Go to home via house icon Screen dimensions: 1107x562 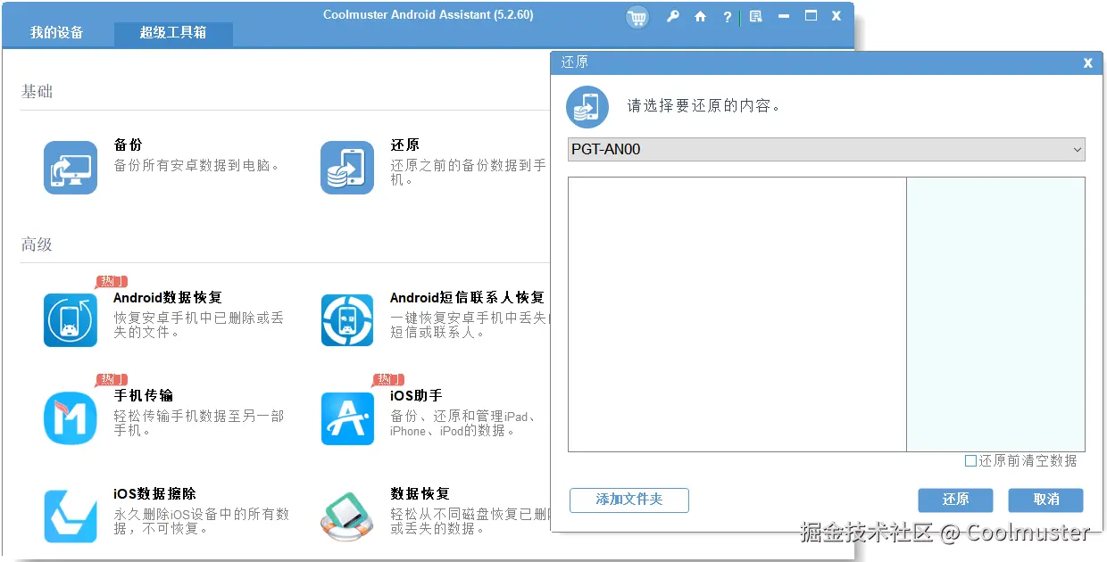[x=700, y=16]
